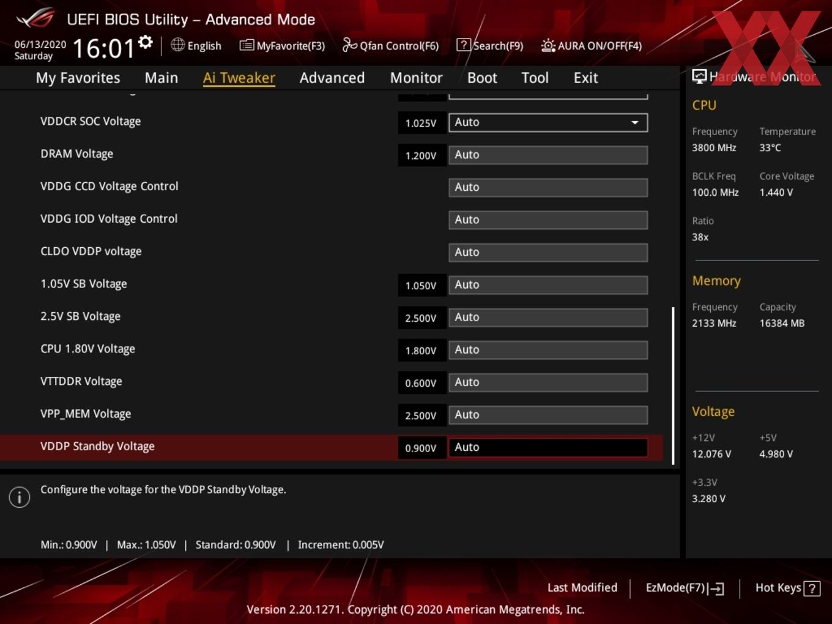
Task: Switch to the Boot tab
Action: (482, 78)
